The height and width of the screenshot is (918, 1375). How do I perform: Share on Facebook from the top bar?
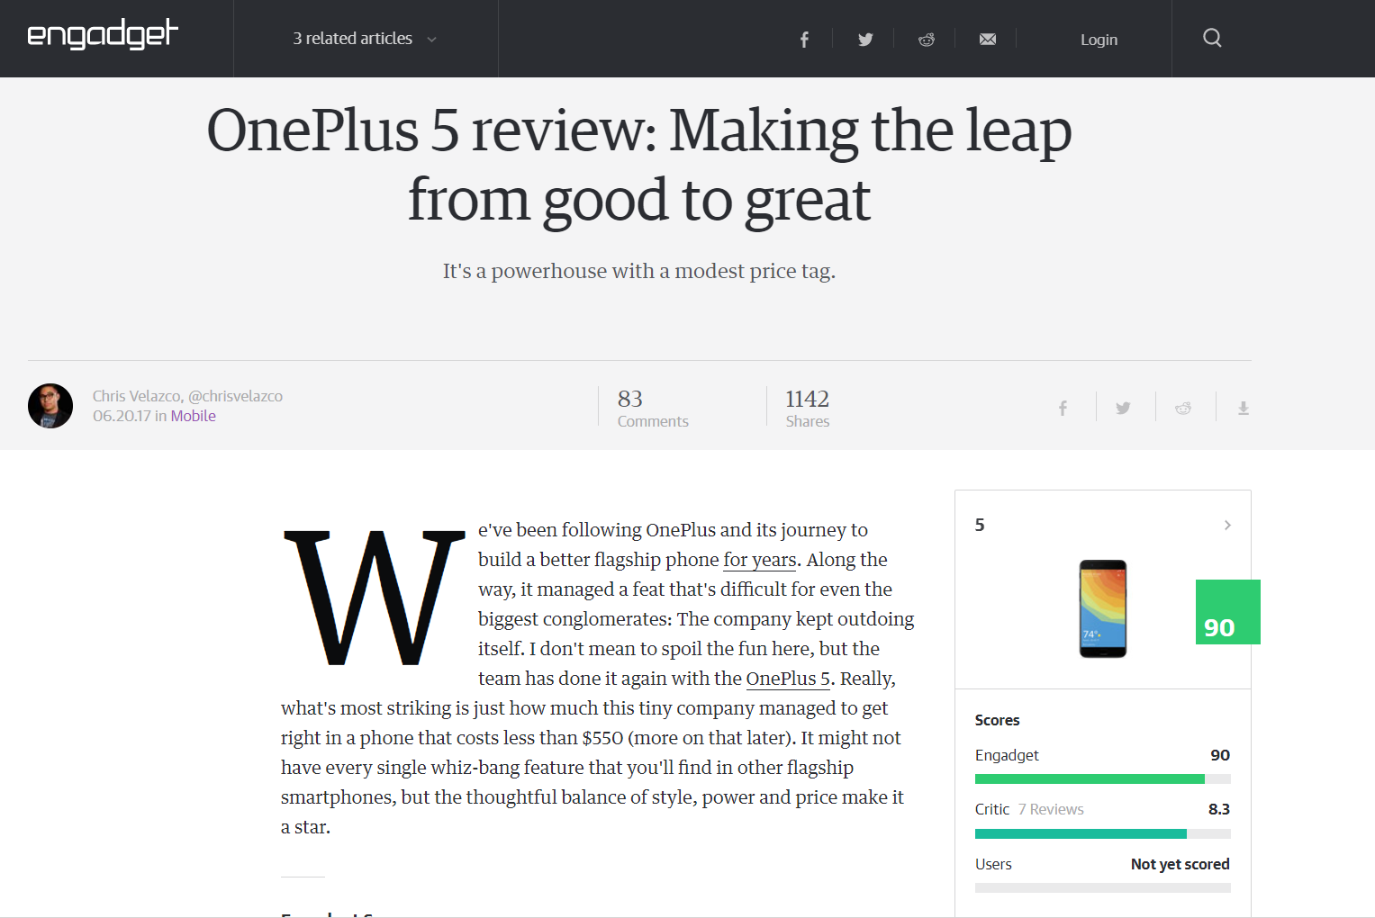coord(804,40)
